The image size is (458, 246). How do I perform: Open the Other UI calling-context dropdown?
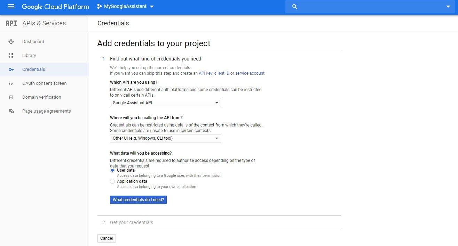(166, 138)
